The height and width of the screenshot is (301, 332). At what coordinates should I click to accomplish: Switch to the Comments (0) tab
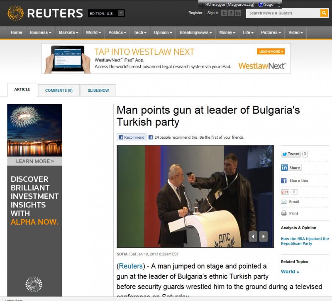click(x=59, y=90)
